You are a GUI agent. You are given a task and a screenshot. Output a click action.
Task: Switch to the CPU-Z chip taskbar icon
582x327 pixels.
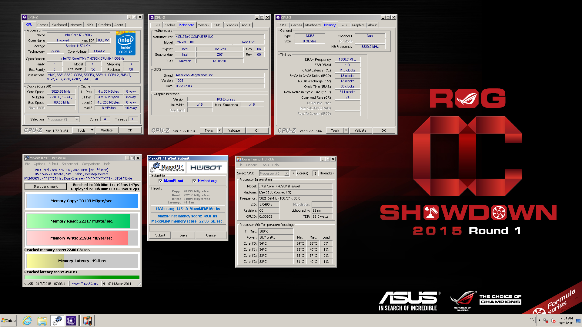71,321
